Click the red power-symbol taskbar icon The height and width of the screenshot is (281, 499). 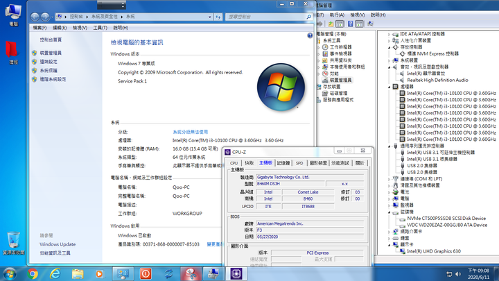[x=146, y=273]
